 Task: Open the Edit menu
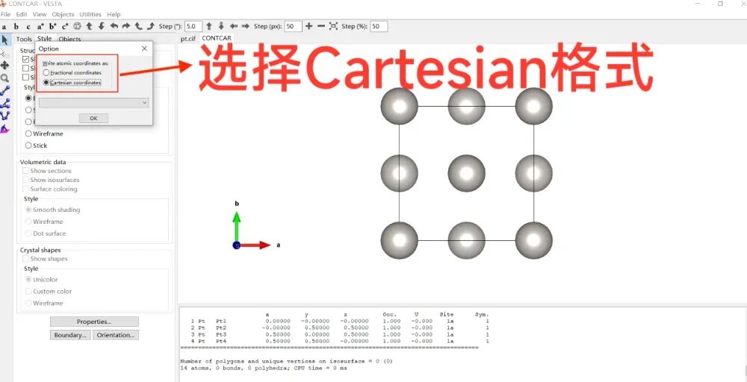pyautogui.click(x=22, y=14)
